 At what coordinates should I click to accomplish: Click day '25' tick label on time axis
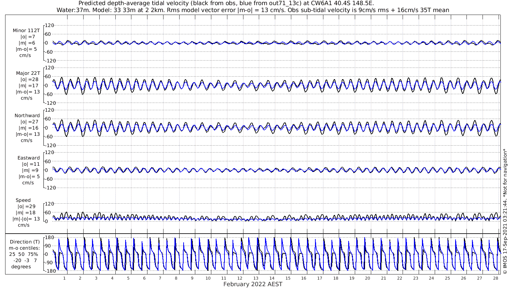447,278
